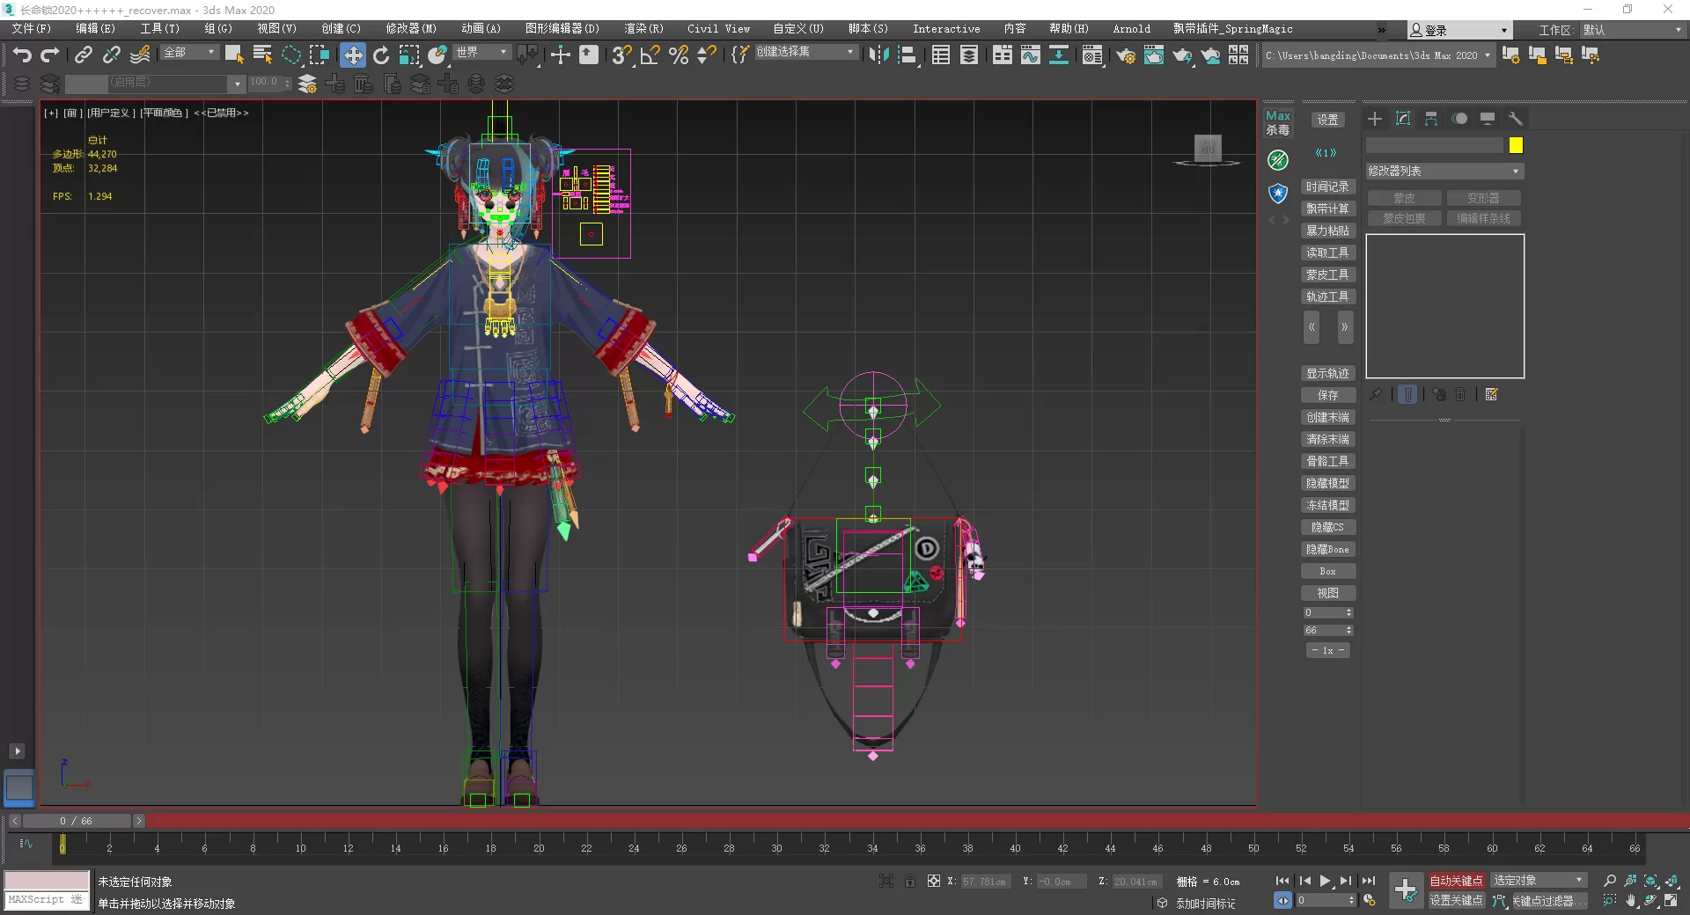Select the Rotate tool

click(381, 55)
